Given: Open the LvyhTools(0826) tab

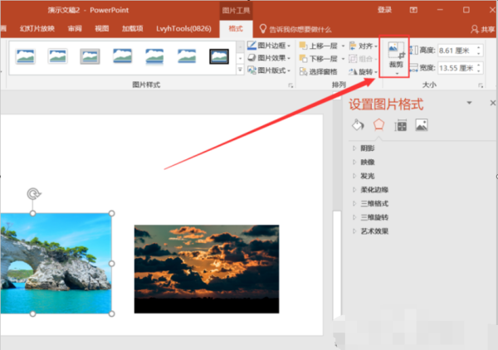Looking at the screenshot, I should pos(183,29).
